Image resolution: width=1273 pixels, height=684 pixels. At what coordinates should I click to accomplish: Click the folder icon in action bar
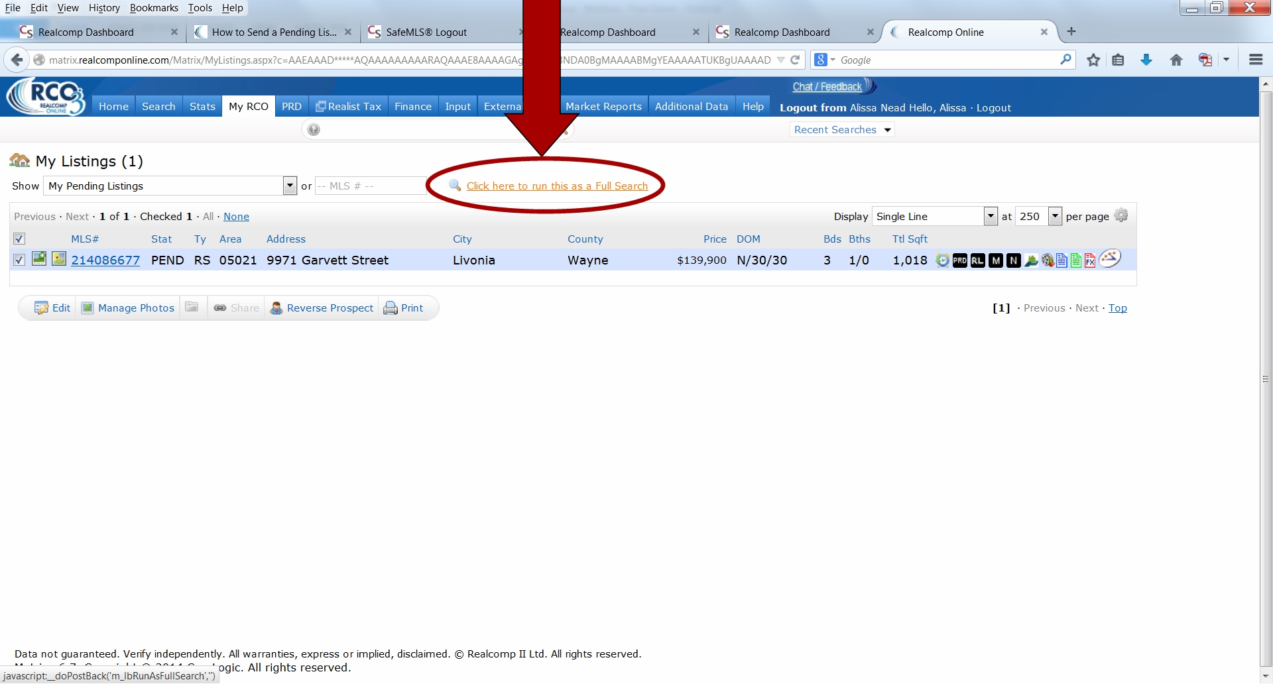click(x=192, y=307)
